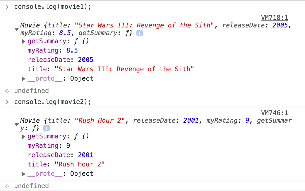Screen dimensions: 305x191
Task: Click the prompt chevron before console.log(movie1)
Action: 7,7
